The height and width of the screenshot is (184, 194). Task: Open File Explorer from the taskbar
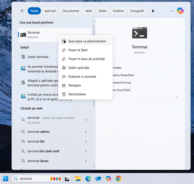pyautogui.click(x=78, y=179)
